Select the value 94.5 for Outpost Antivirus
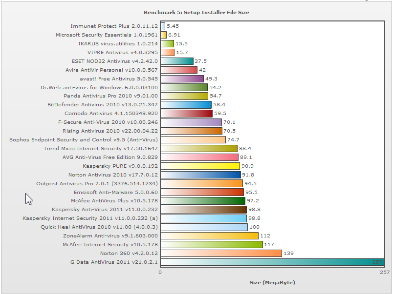Viewport: 393px width, 294px height. coord(250,183)
